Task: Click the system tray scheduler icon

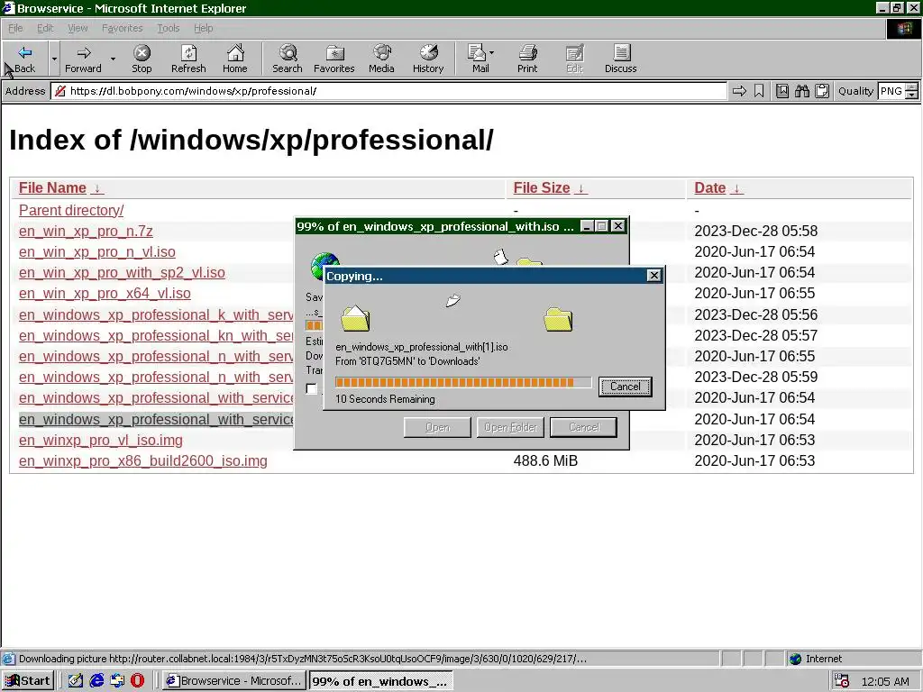Action: pos(842,681)
